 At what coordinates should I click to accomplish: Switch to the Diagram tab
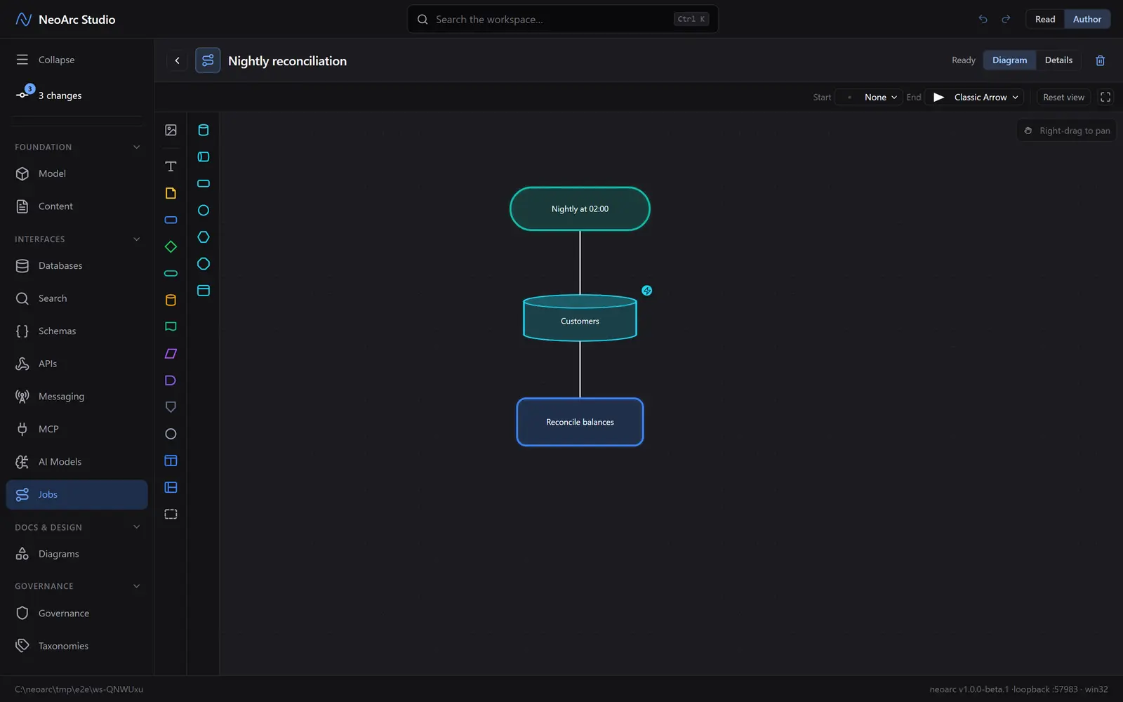click(1009, 60)
